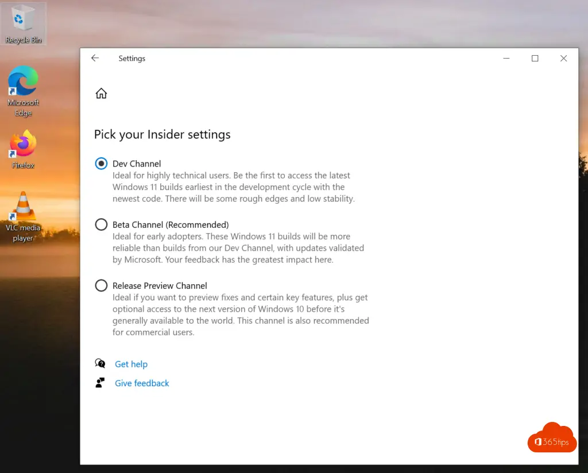Click the Release Preview Channel label
Image resolution: width=588 pixels, height=473 pixels.
click(x=160, y=285)
